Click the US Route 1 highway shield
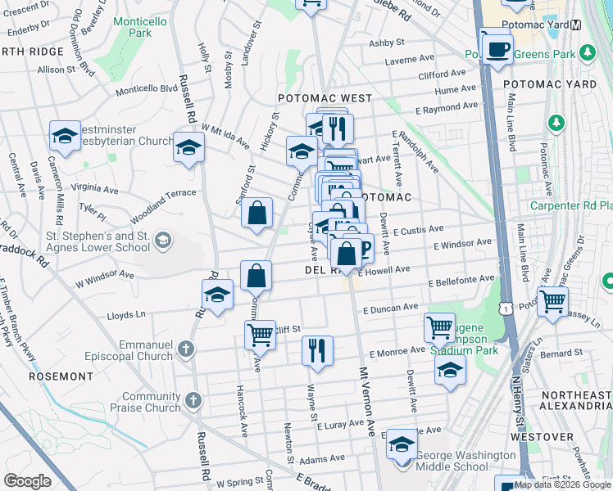The height and width of the screenshot is (491, 613). click(506, 309)
